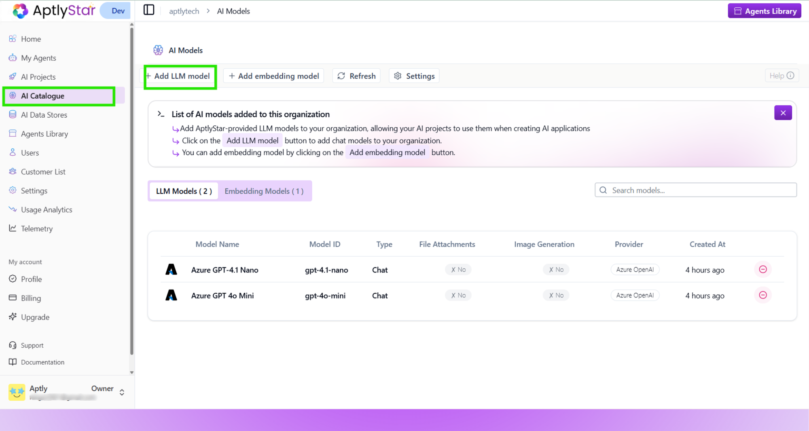Remove Azure GPT-4.1 Nano model
Viewport: 809px width, 431px height.
point(763,269)
